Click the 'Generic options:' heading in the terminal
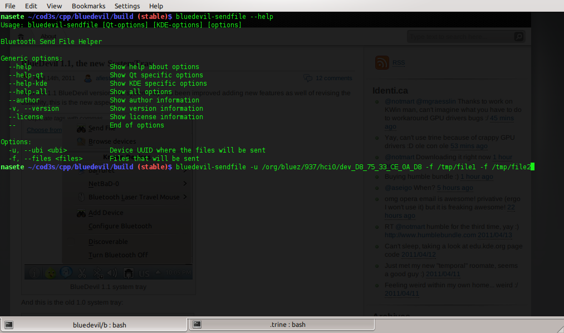The image size is (564, 333). (32, 58)
